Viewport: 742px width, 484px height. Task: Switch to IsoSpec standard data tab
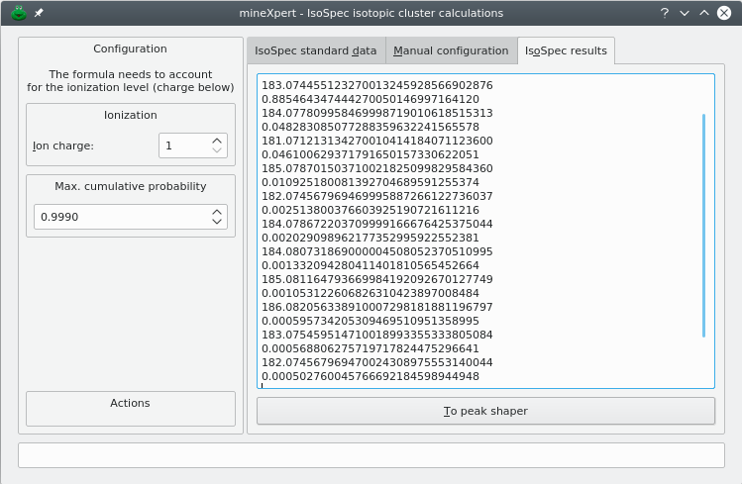click(x=315, y=50)
